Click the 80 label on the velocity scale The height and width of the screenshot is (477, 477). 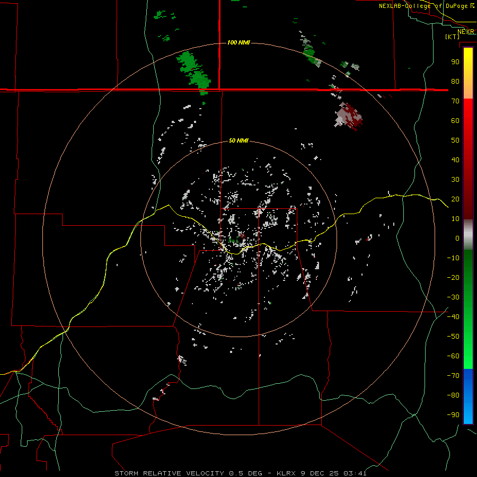click(455, 82)
